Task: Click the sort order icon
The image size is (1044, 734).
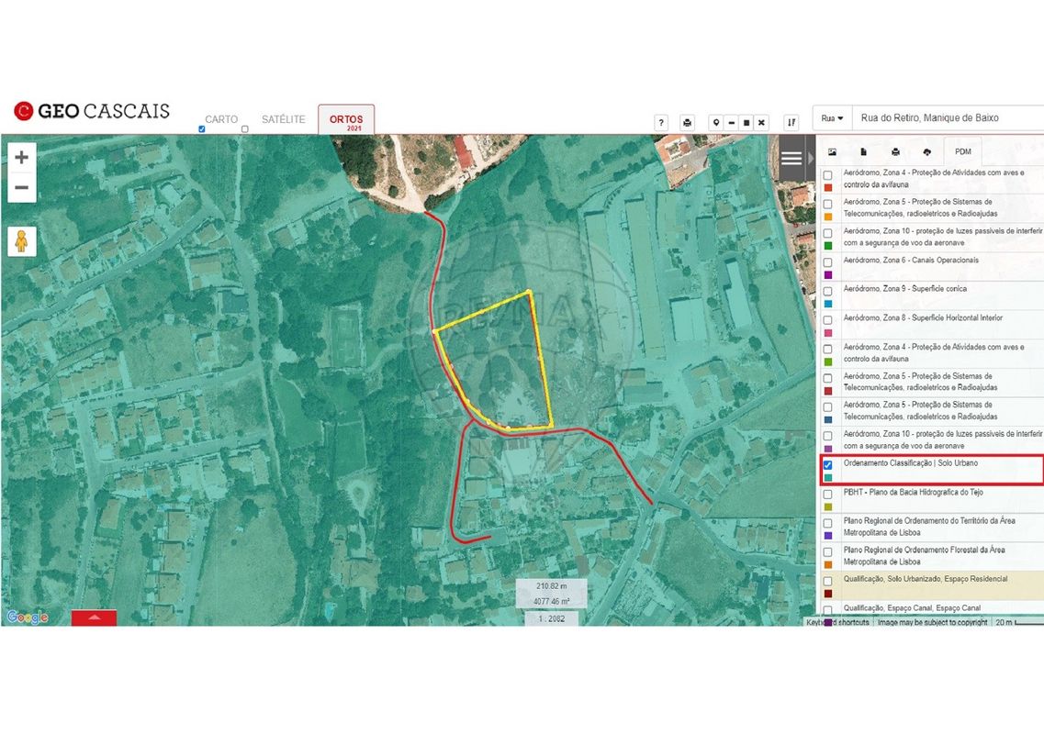Action: [x=791, y=122]
